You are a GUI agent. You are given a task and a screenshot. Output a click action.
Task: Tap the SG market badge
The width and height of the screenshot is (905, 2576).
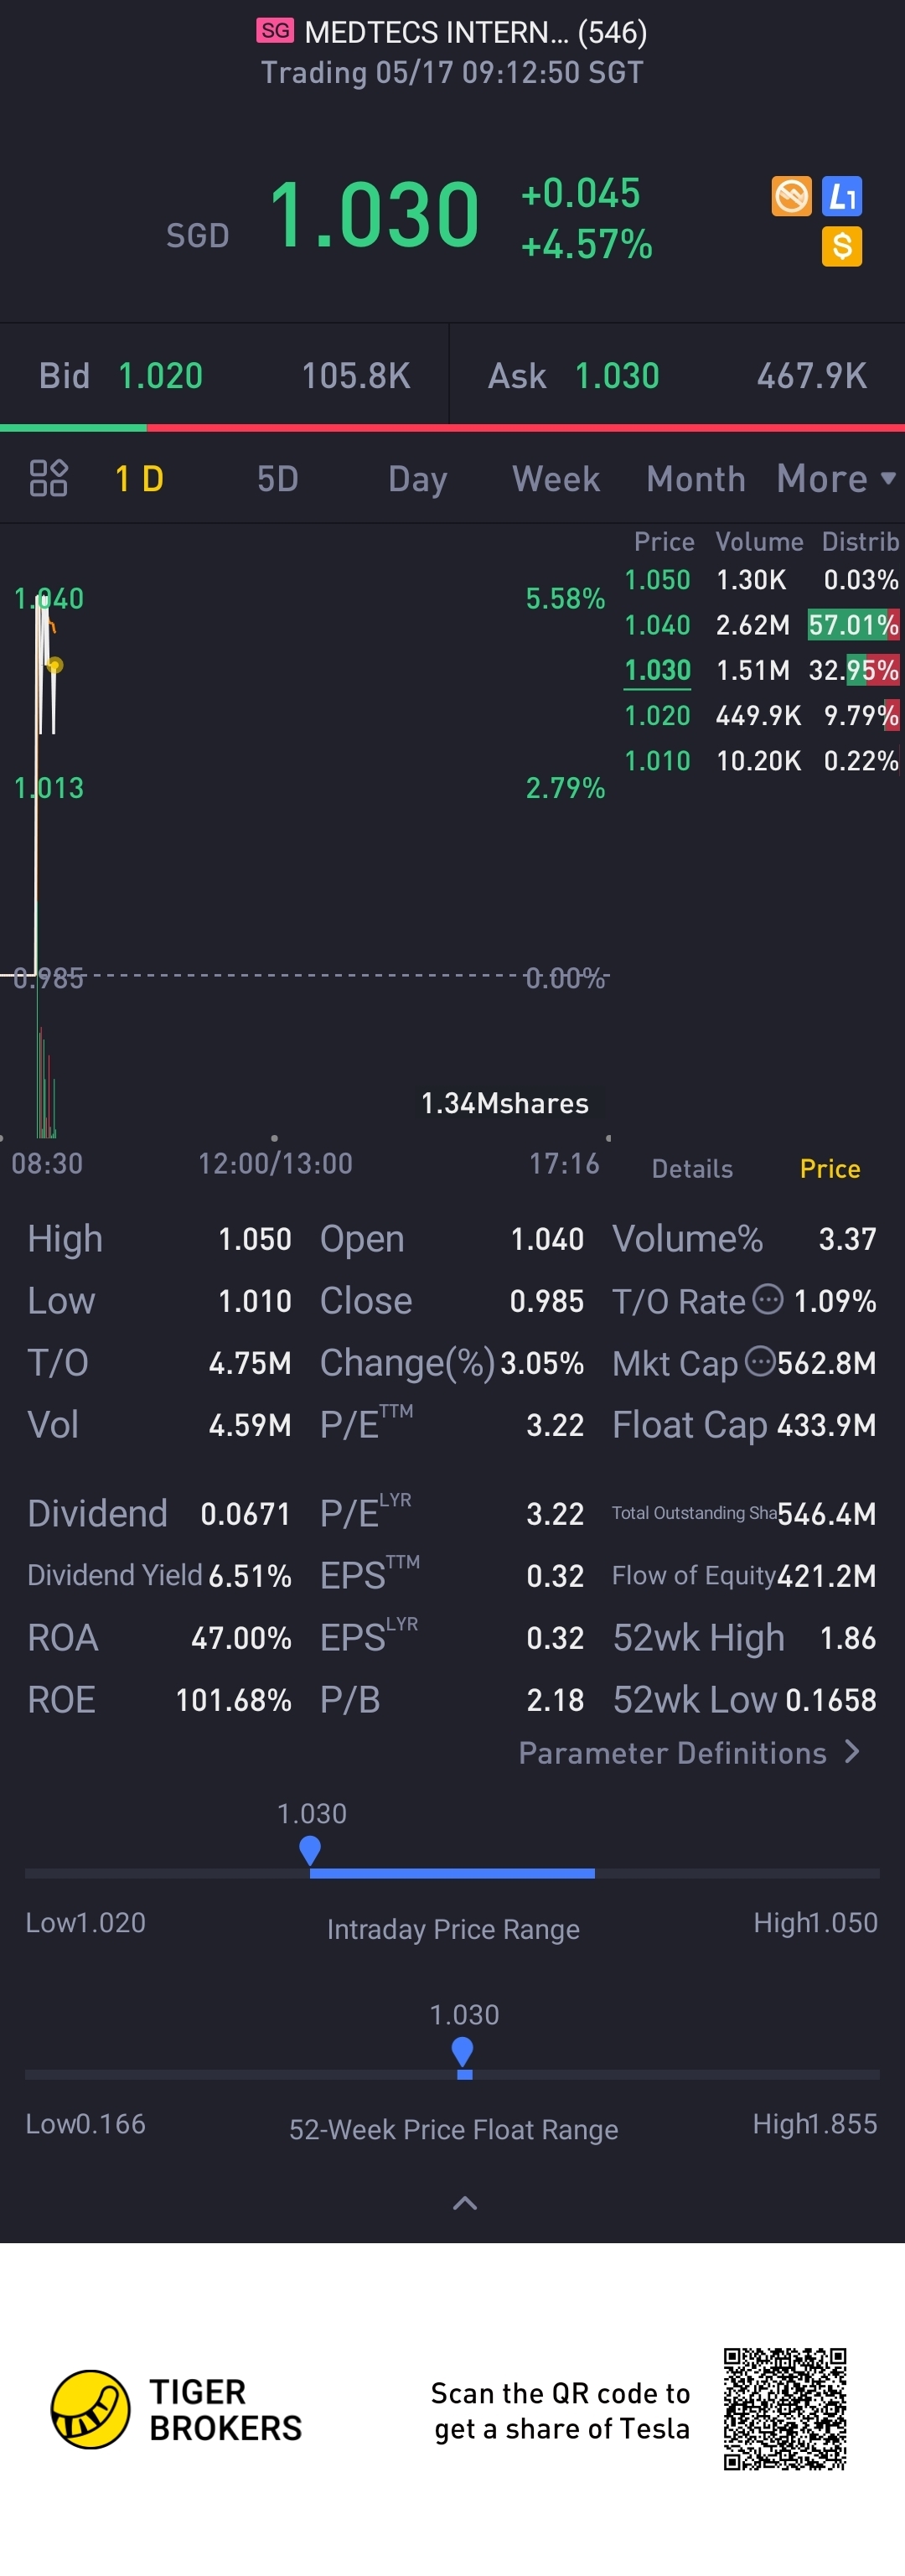tap(274, 31)
